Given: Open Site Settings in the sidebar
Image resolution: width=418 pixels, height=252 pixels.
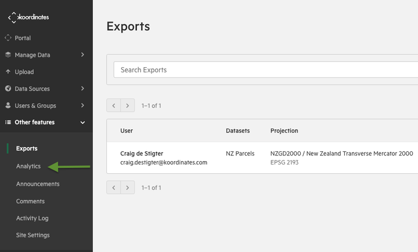Looking at the screenshot, I should (33, 235).
